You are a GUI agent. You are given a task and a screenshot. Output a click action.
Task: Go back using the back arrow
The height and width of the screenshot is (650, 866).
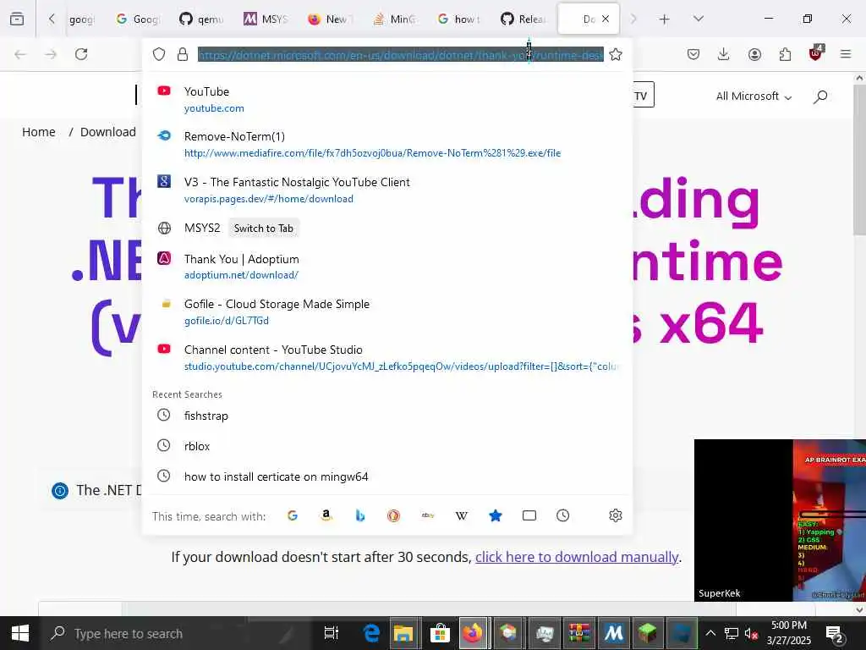point(20,54)
